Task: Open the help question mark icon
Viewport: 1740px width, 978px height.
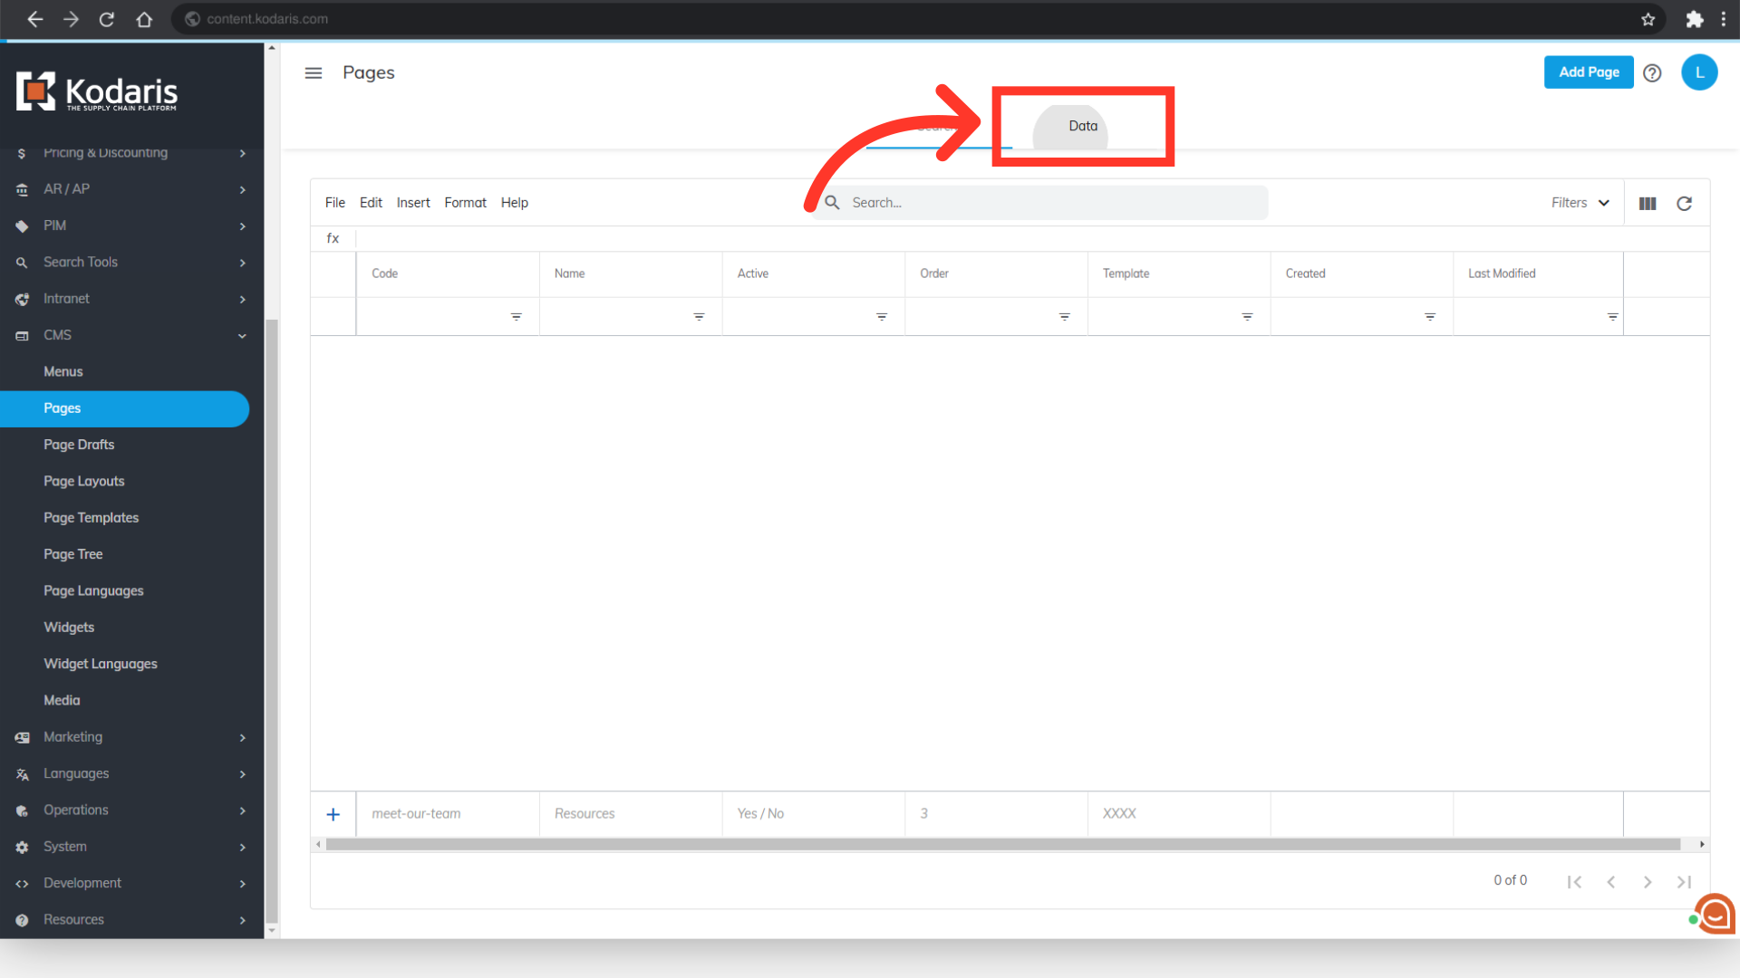Action: pyautogui.click(x=1652, y=72)
